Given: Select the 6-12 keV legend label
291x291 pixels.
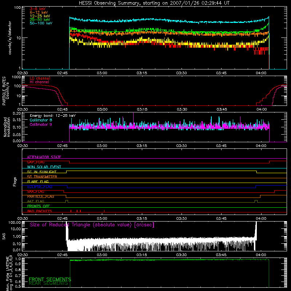Looking at the screenshot, I should point(39,12).
